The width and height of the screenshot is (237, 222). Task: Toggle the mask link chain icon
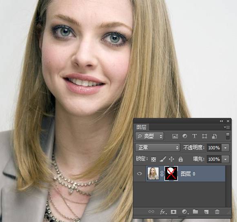162,173
